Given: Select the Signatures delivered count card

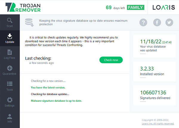Looking at the screenshot, I should [155, 95].
